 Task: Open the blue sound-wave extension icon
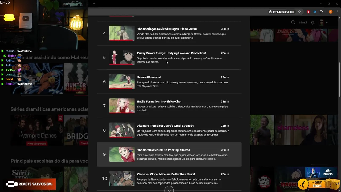(315, 12)
